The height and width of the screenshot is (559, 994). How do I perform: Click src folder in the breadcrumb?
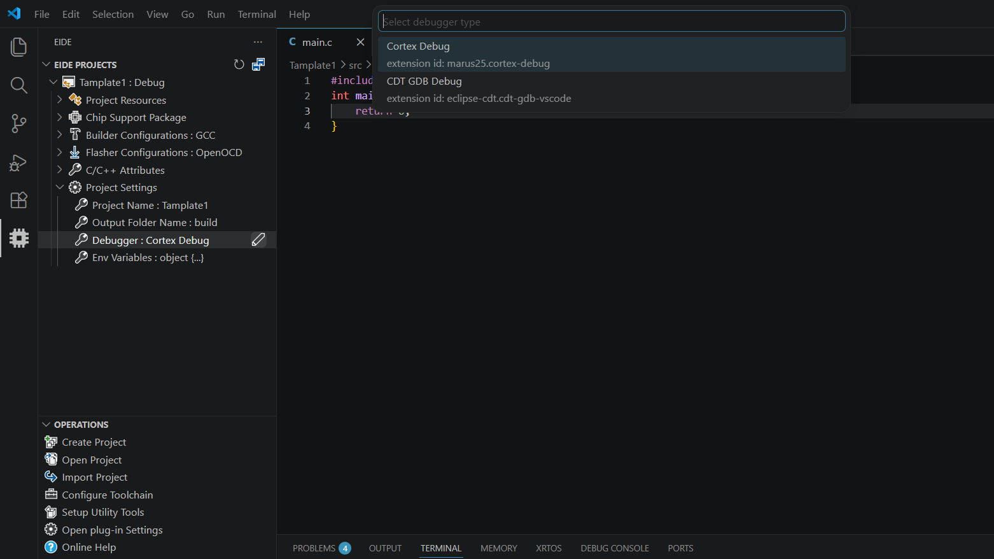(355, 65)
